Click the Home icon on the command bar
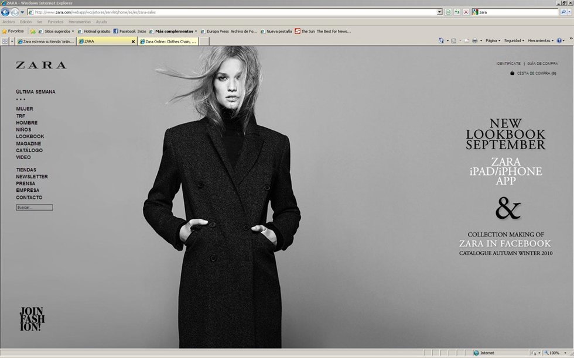 point(441,40)
